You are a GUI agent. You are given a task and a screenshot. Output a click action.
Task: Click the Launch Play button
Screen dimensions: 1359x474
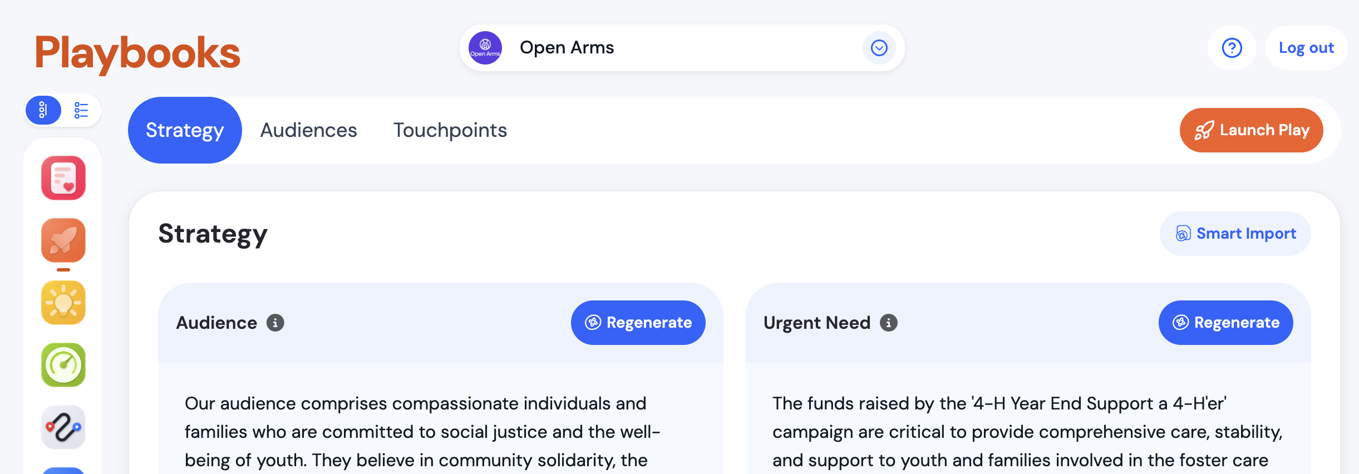(x=1251, y=130)
